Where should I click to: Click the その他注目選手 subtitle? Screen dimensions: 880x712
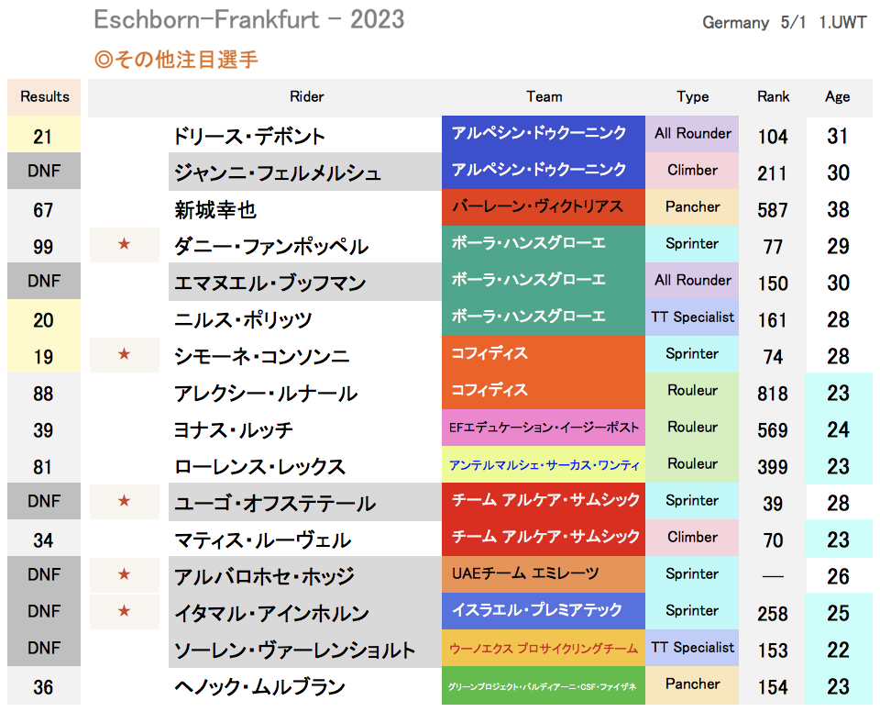tap(176, 60)
